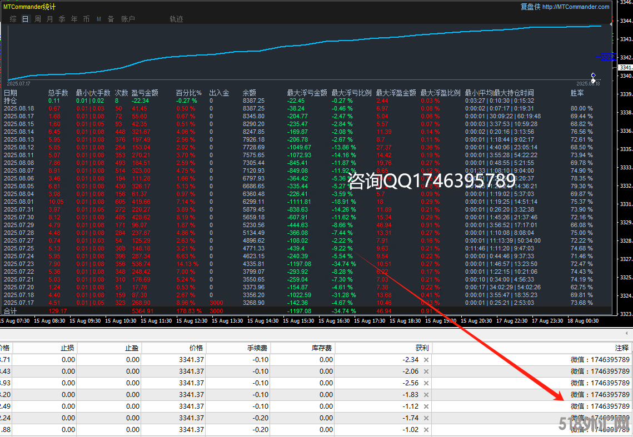Close the order showing -1.83 profit
This screenshot has width=633, height=437.
coord(426,394)
